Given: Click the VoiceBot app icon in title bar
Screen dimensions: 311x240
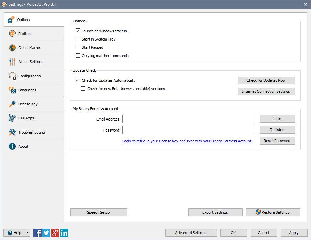Looking at the screenshot, I should point(4,4).
